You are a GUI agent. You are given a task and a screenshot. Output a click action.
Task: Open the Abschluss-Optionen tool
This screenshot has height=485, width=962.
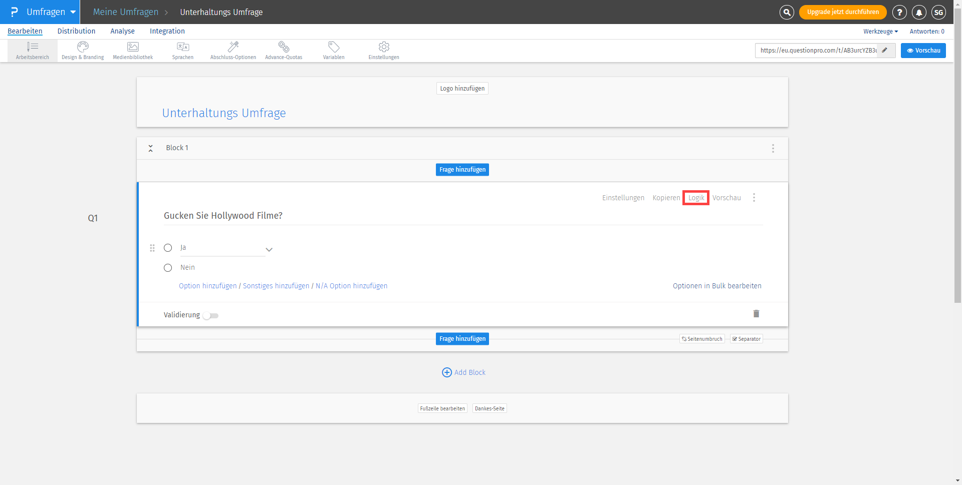pyautogui.click(x=232, y=50)
